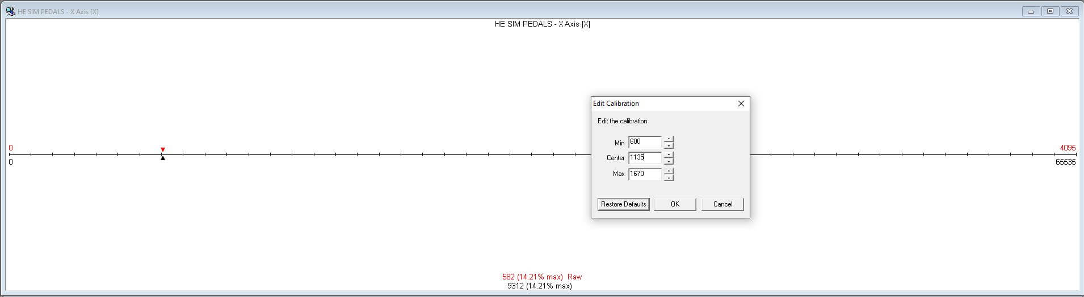
Task: Increase the Max value with up arrow
Action: pos(669,171)
